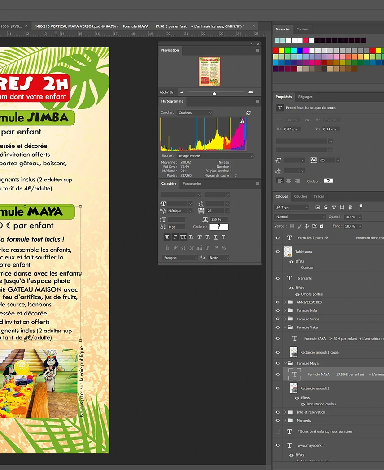Switch to the Réglages tab
Screen dimensions: 384x470
pyautogui.click(x=305, y=97)
